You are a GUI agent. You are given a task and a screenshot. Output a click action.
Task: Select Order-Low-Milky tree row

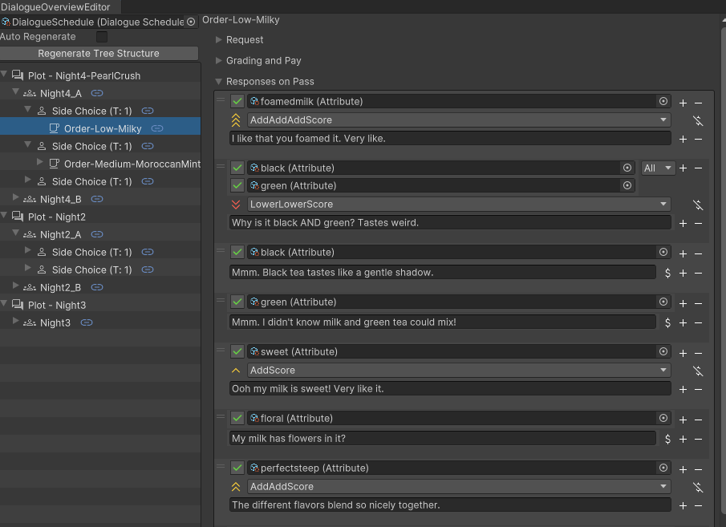pyautogui.click(x=100, y=128)
